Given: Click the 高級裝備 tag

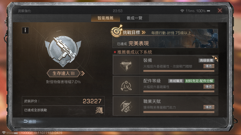Looking at the screenshot, I should [206, 60].
